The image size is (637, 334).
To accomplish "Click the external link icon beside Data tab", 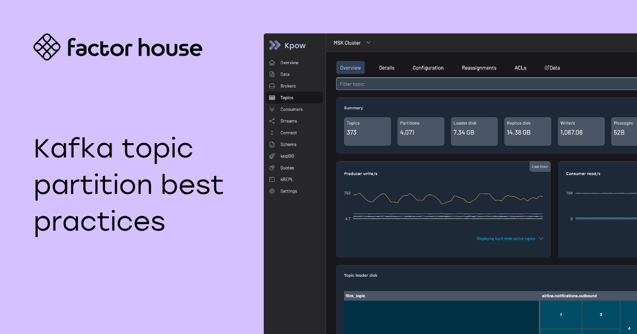I will click(x=547, y=68).
